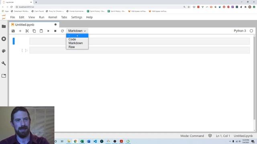Open the File menu

12,17
